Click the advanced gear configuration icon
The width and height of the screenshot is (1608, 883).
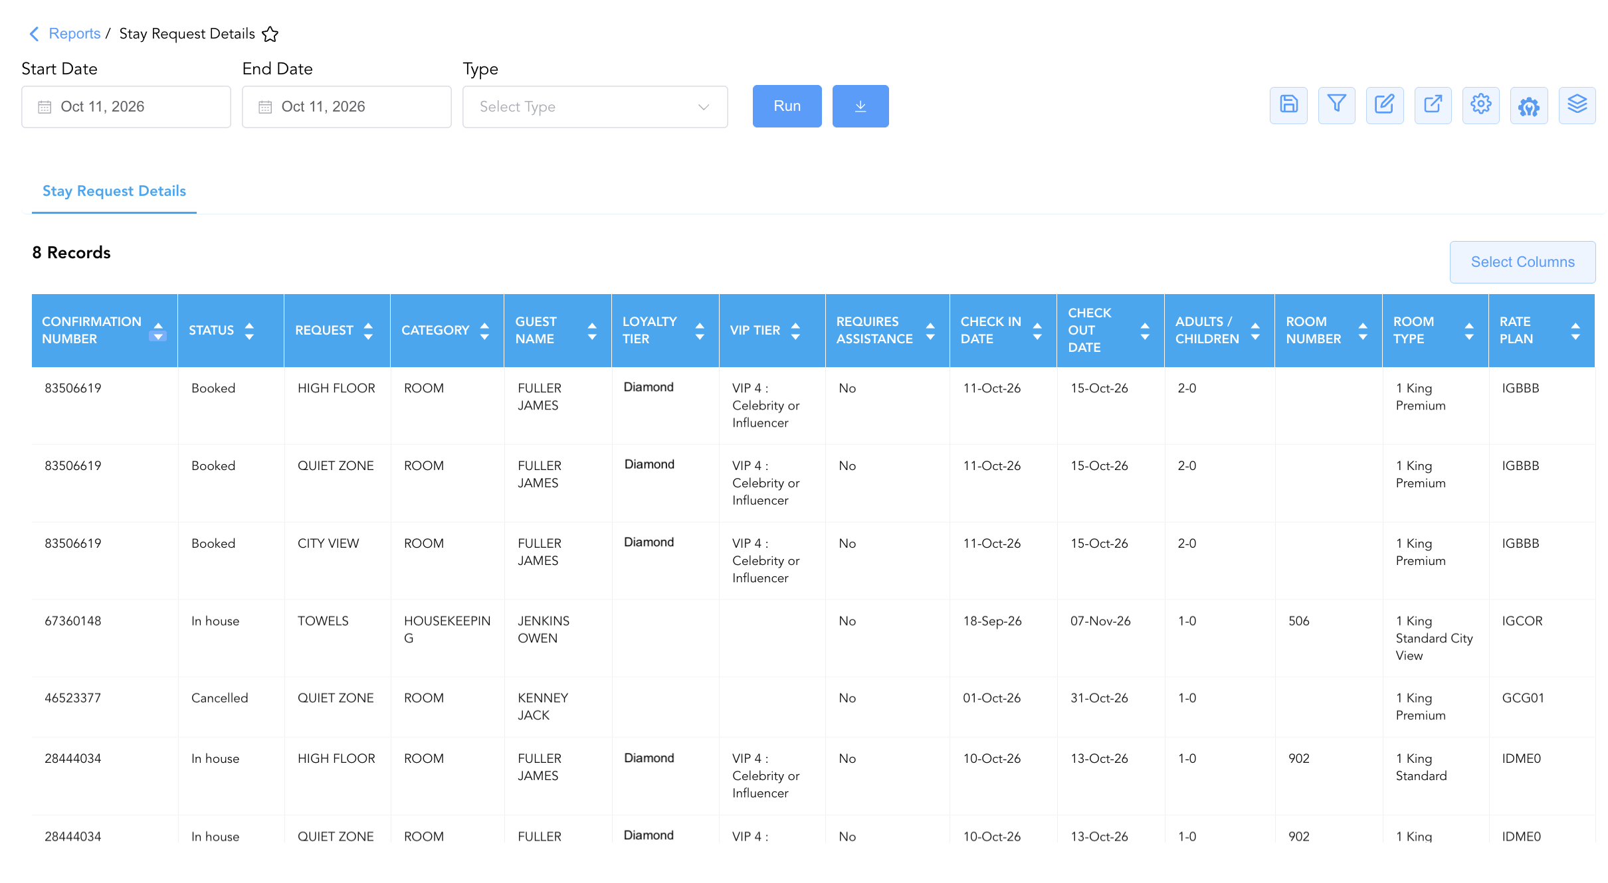click(x=1529, y=105)
